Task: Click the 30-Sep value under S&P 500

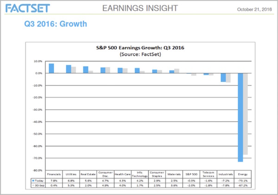Action: 191,185
